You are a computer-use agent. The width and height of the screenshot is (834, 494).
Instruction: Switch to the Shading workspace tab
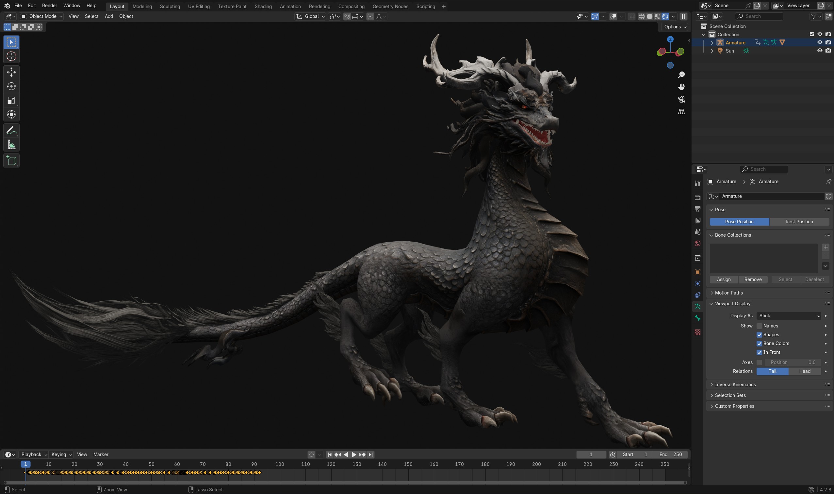point(263,6)
